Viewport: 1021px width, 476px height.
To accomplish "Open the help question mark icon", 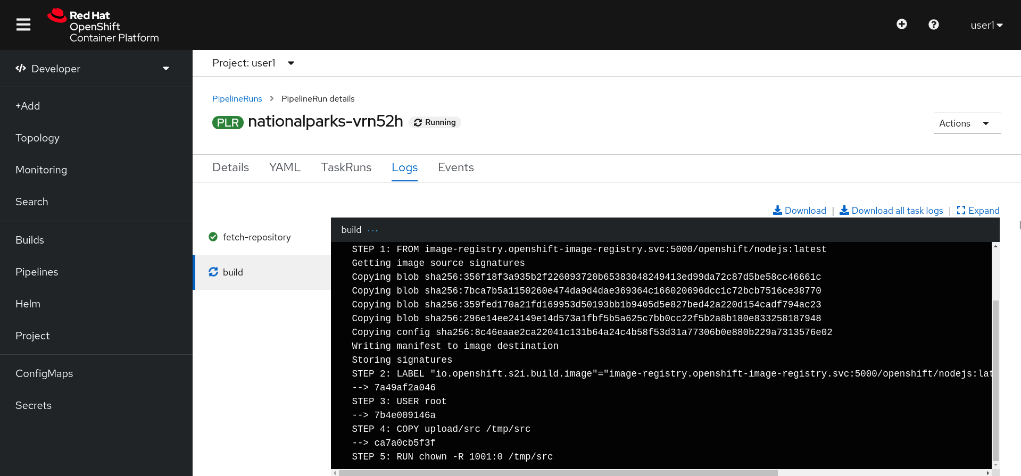I will [933, 24].
